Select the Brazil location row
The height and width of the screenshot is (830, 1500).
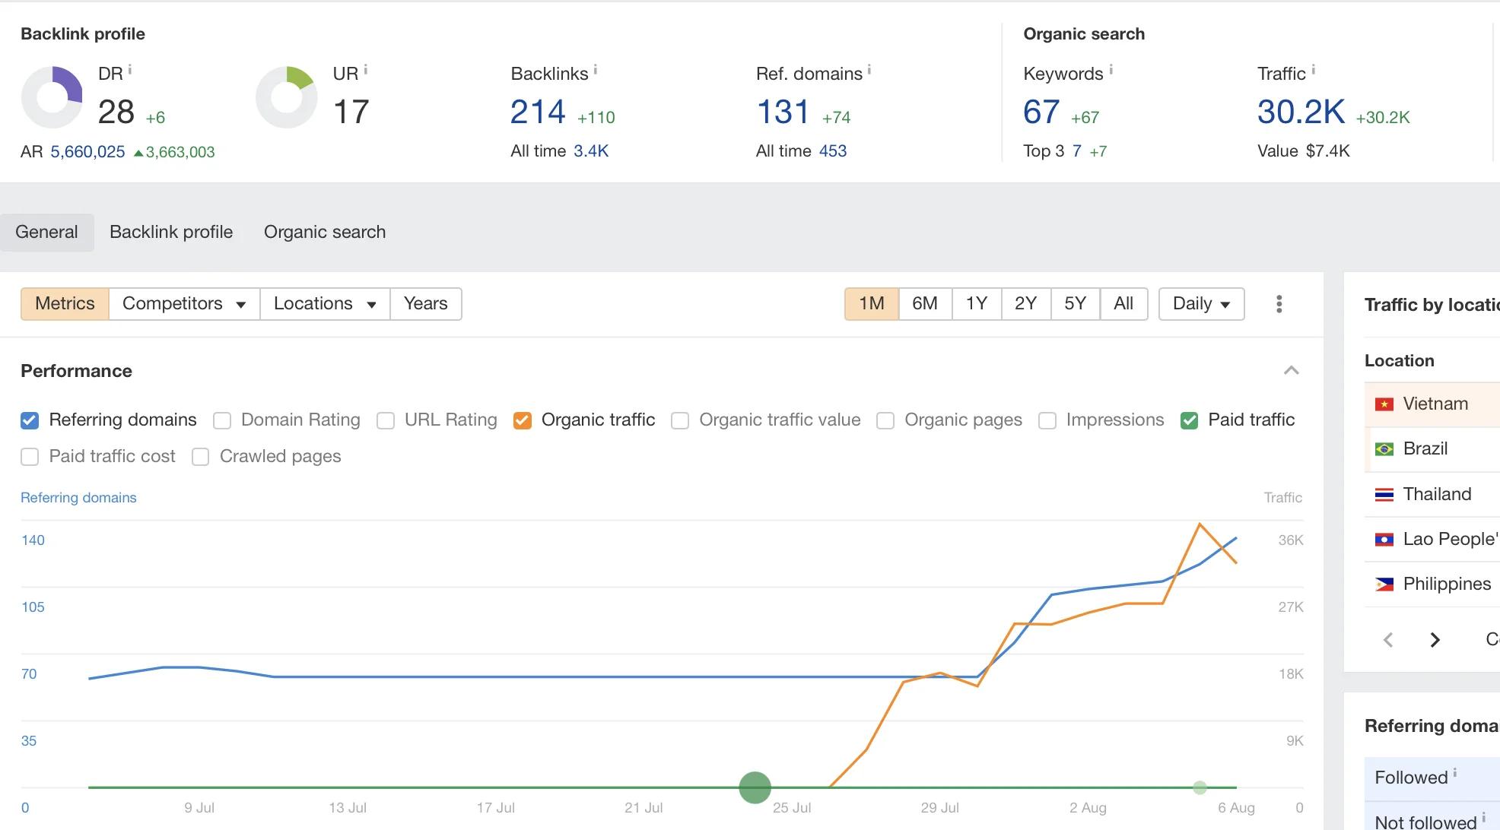pos(1432,449)
